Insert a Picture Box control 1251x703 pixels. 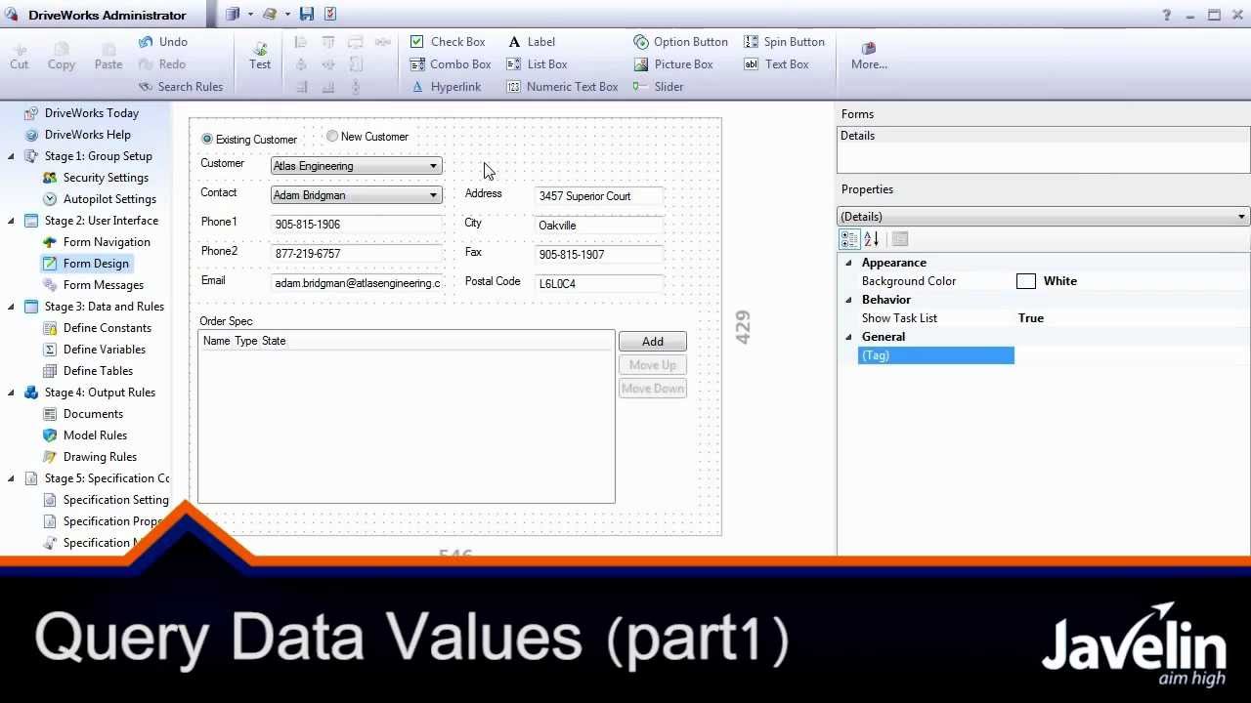pos(673,64)
